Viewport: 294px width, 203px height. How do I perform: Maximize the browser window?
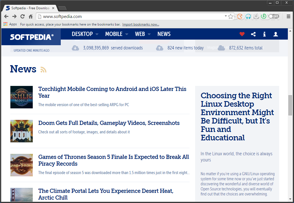coord(277,3)
